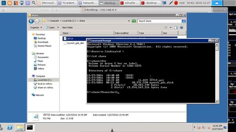
Task: Click the search magnifier in Search share box
Action: tap(184, 21)
